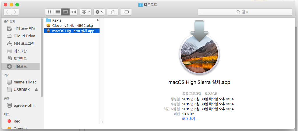298x131 pixels.
Task: Click the 다운로드 title folder icon
Action: pos(140,5)
